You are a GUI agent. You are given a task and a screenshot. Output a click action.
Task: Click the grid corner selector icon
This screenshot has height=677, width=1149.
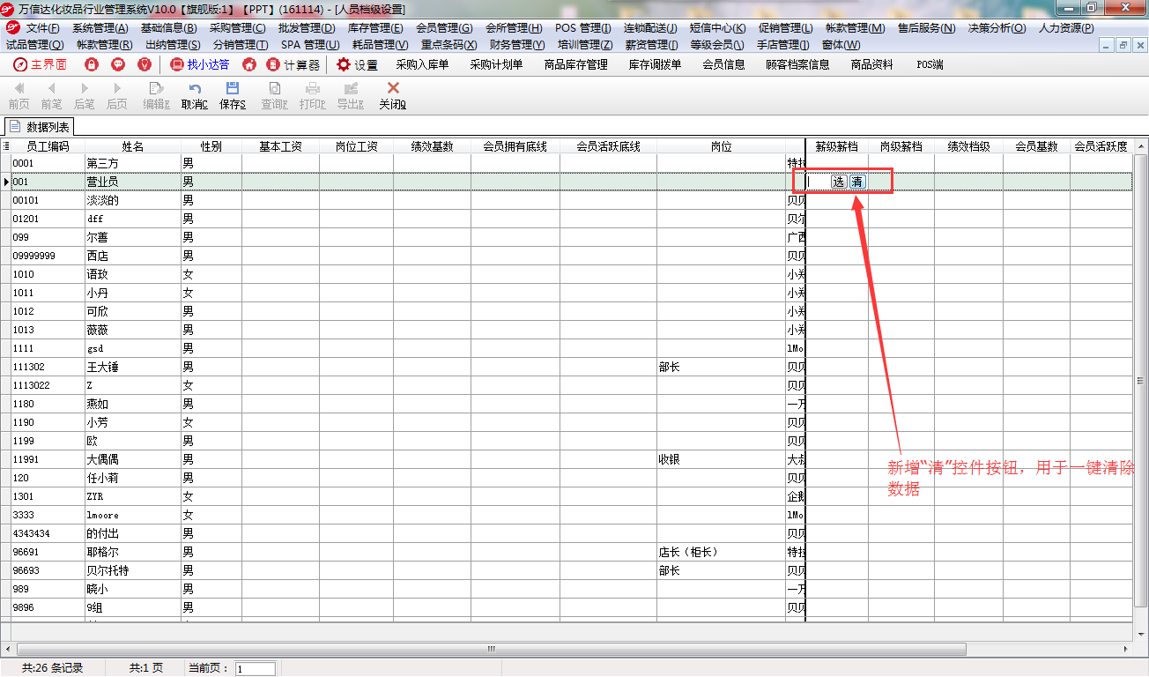point(6,146)
